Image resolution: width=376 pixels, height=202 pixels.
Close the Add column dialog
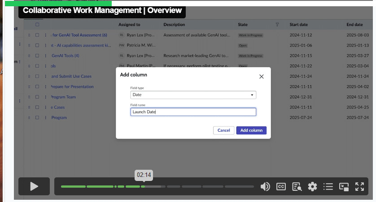(x=262, y=76)
